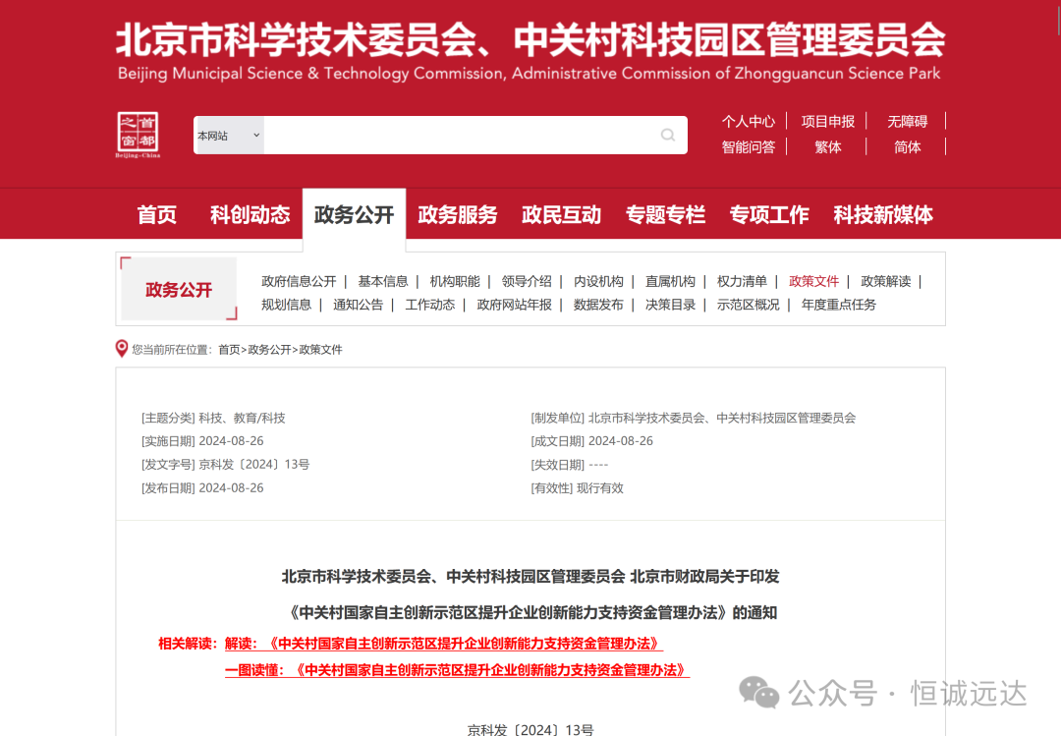The image size is (1061, 736).
Task: Expand 政府信息公开 section
Action: pos(297,280)
